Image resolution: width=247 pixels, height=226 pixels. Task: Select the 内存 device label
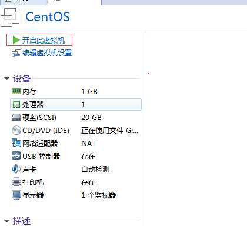[x=29, y=92]
